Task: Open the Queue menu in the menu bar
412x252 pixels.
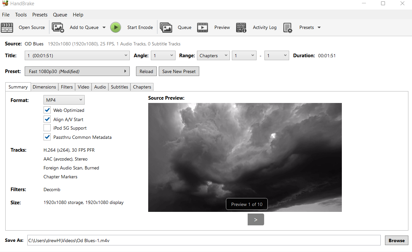Action: pyautogui.click(x=60, y=15)
